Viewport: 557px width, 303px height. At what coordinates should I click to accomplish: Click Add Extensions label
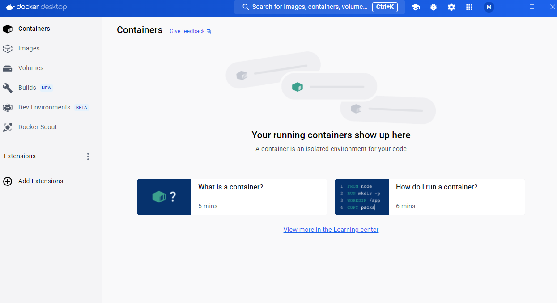pos(41,181)
